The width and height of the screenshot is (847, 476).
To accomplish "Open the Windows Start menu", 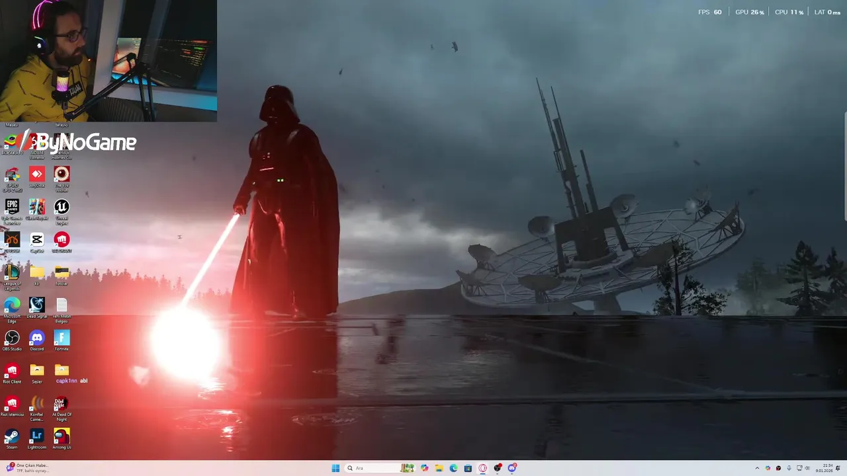I will pyautogui.click(x=335, y=468).
